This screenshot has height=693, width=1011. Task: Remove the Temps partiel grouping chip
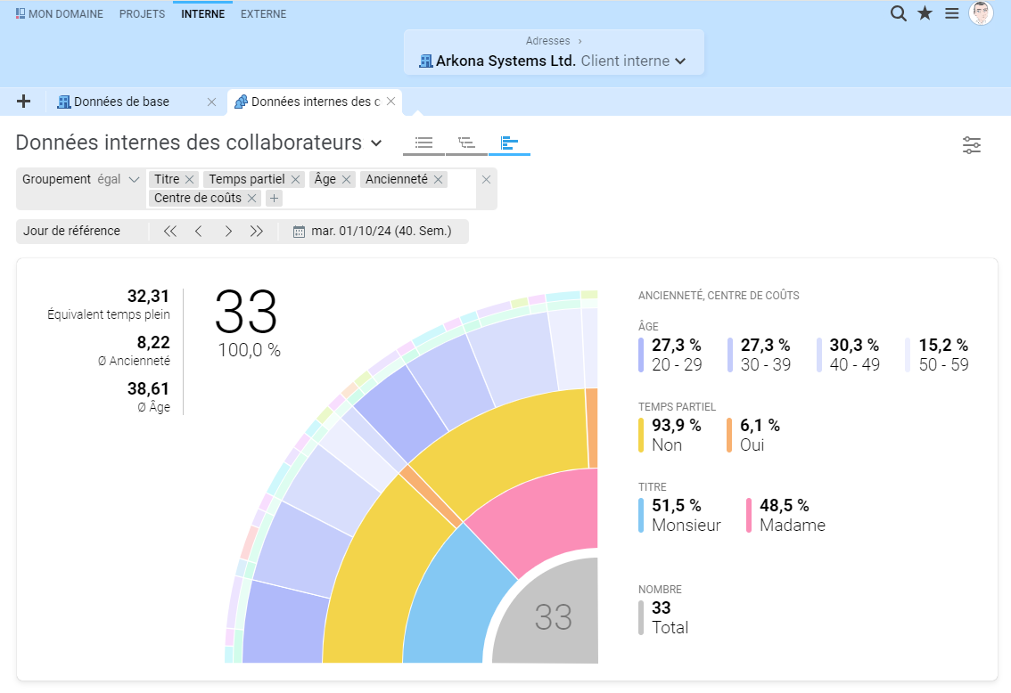click(295, 179)
